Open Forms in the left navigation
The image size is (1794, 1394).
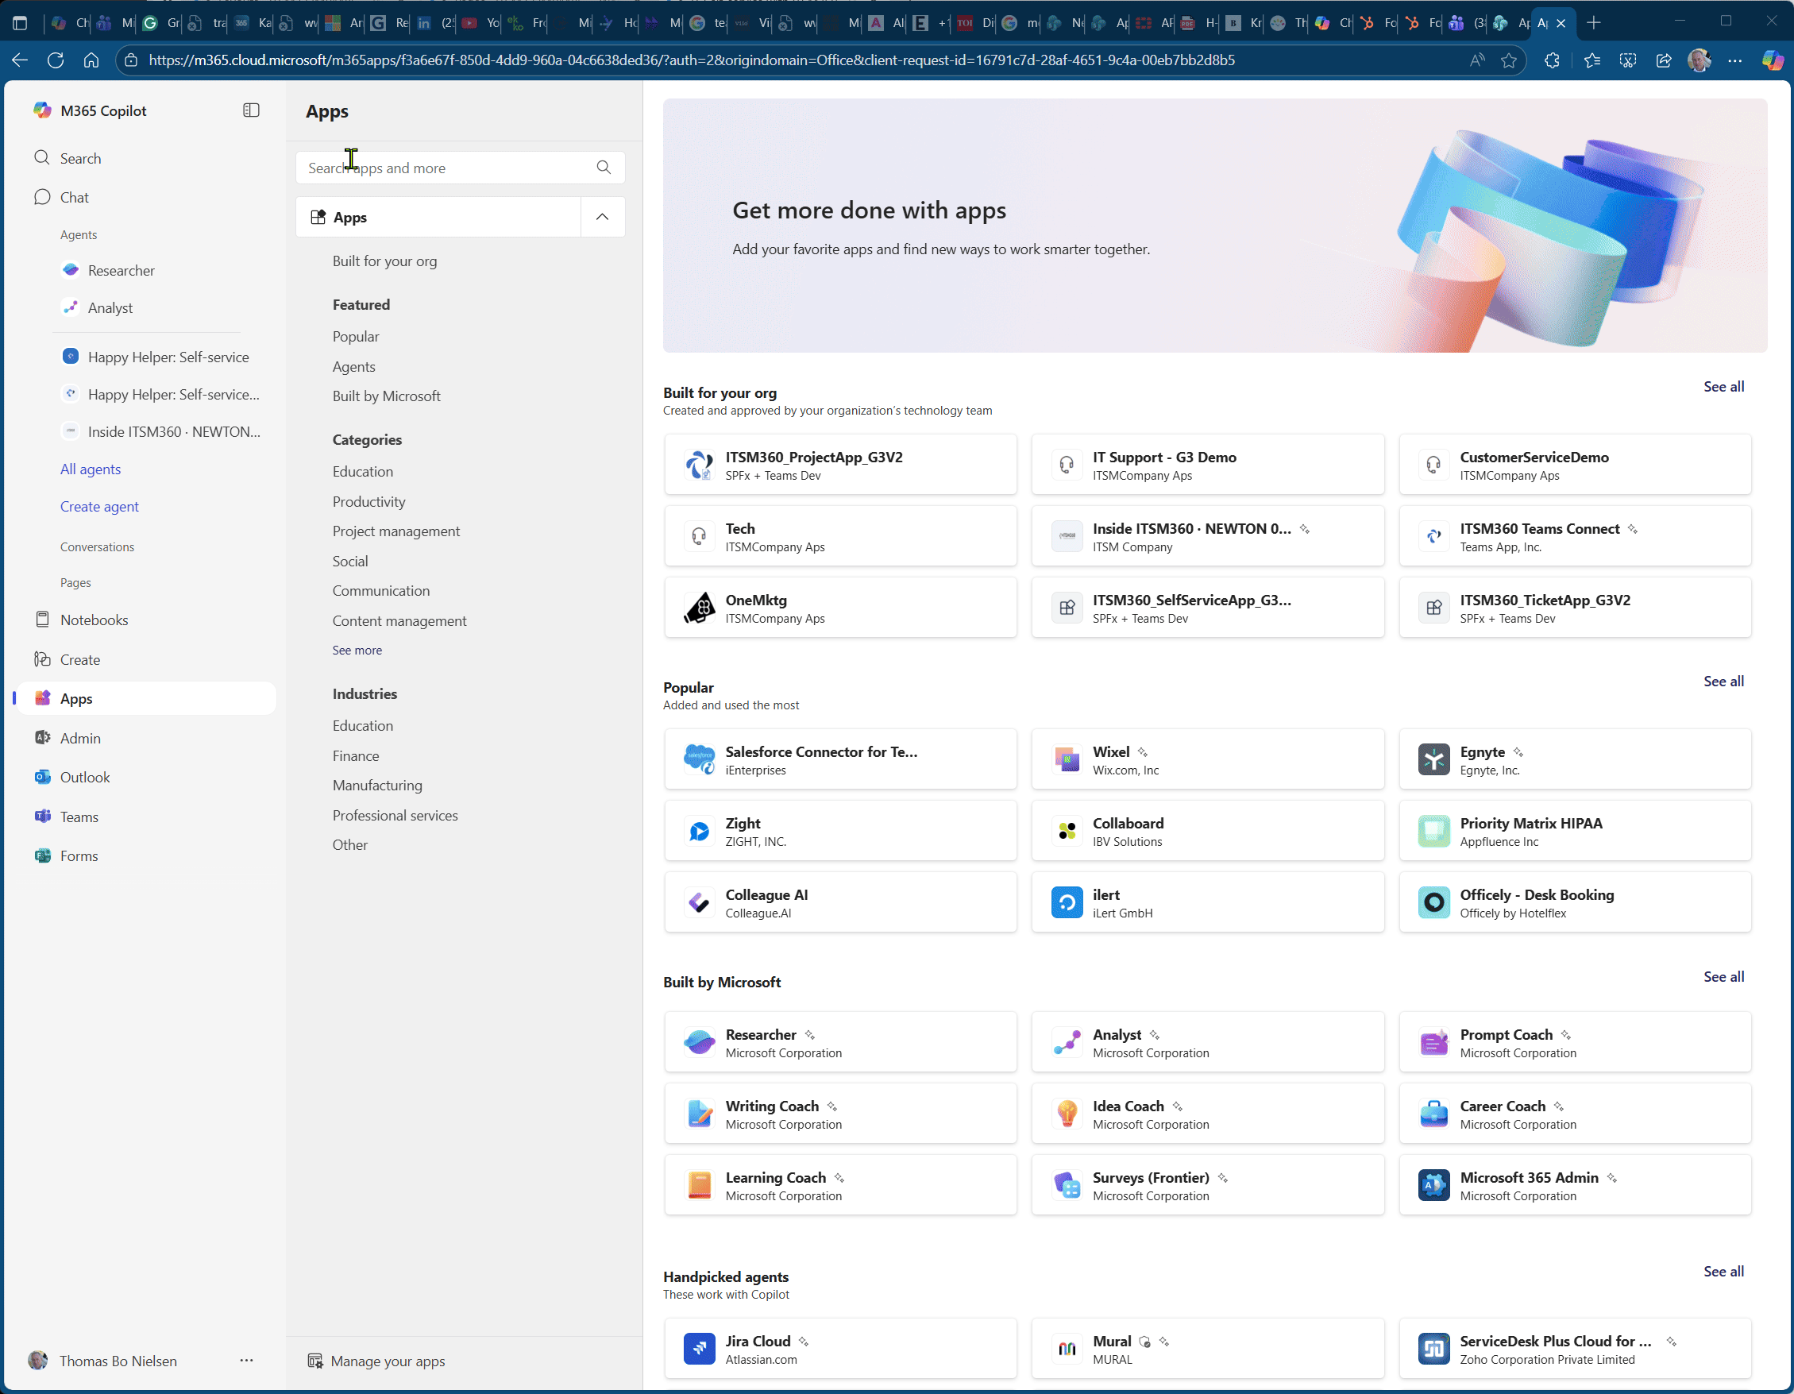(x=79, y=855)
